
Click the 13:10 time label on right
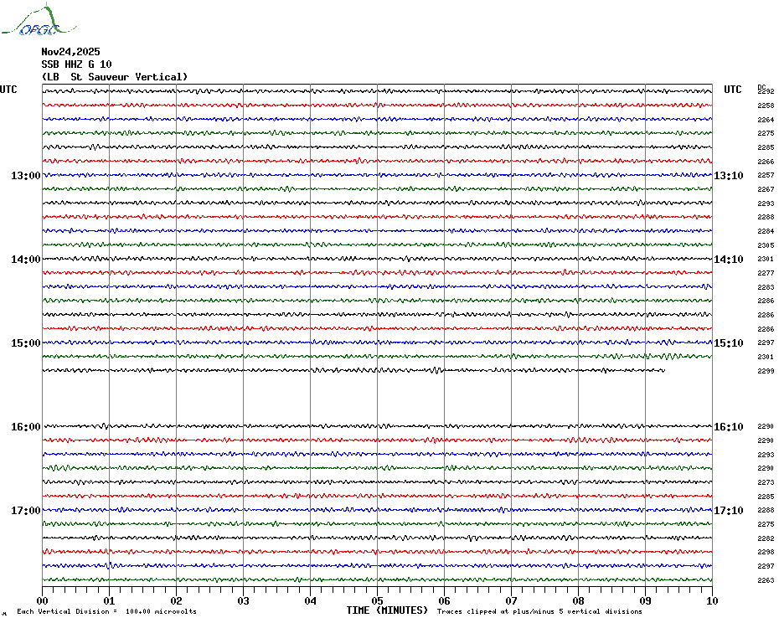click(x=728, y=176)
